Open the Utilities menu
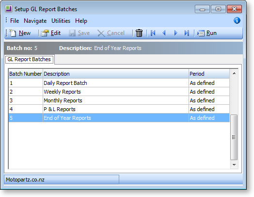Screen dimensions: 254x197 tap(61, 21)
